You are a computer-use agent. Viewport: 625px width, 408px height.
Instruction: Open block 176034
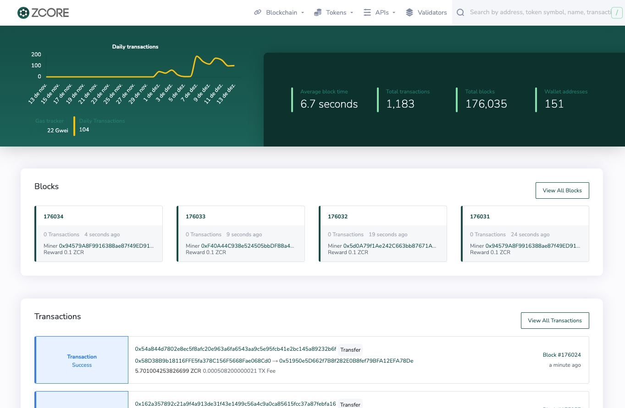(x=53, y=217)
